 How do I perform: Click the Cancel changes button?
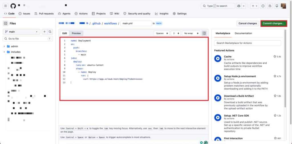[248, 23]
